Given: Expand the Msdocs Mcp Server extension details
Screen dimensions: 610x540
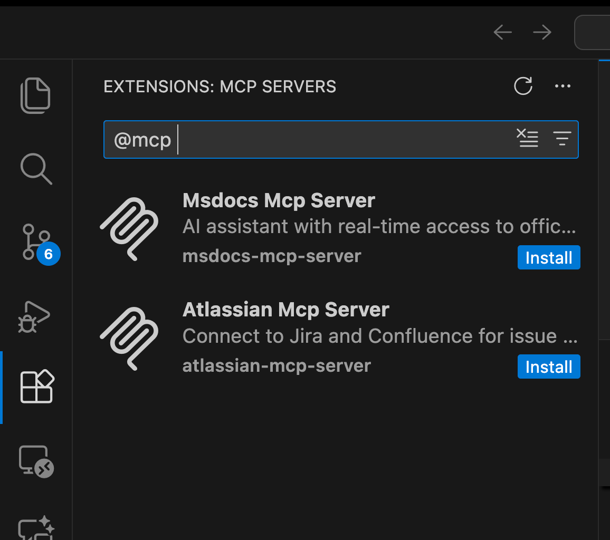Looking at the screenshot, I should (x=279, y=200).
